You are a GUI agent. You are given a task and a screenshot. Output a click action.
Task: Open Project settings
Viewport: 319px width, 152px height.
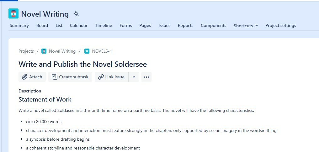click(x=280, y=26)
